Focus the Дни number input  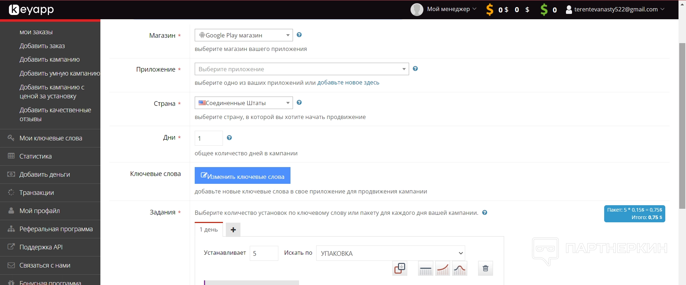click(209, 138)
